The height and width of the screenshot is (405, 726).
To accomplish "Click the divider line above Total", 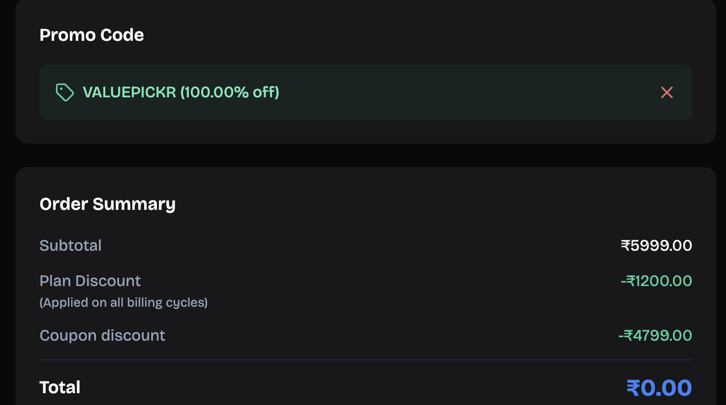I will [366, 360].
